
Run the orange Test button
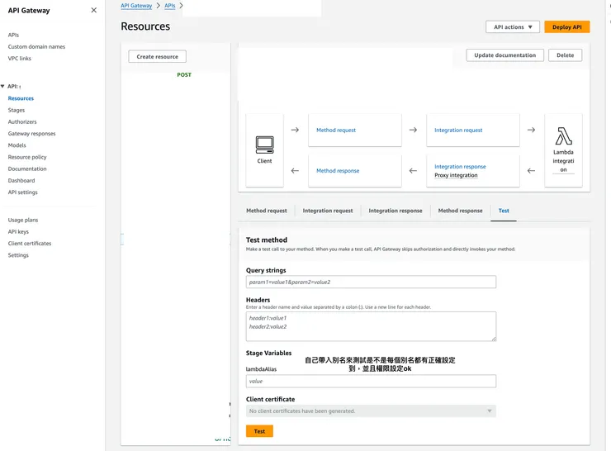pos(259,431)
